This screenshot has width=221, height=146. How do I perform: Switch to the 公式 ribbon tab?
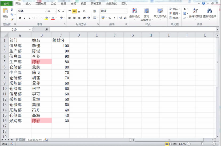53,4
